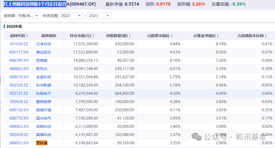Open the 科陆电子 stock name link

click(x=44, y=93)
